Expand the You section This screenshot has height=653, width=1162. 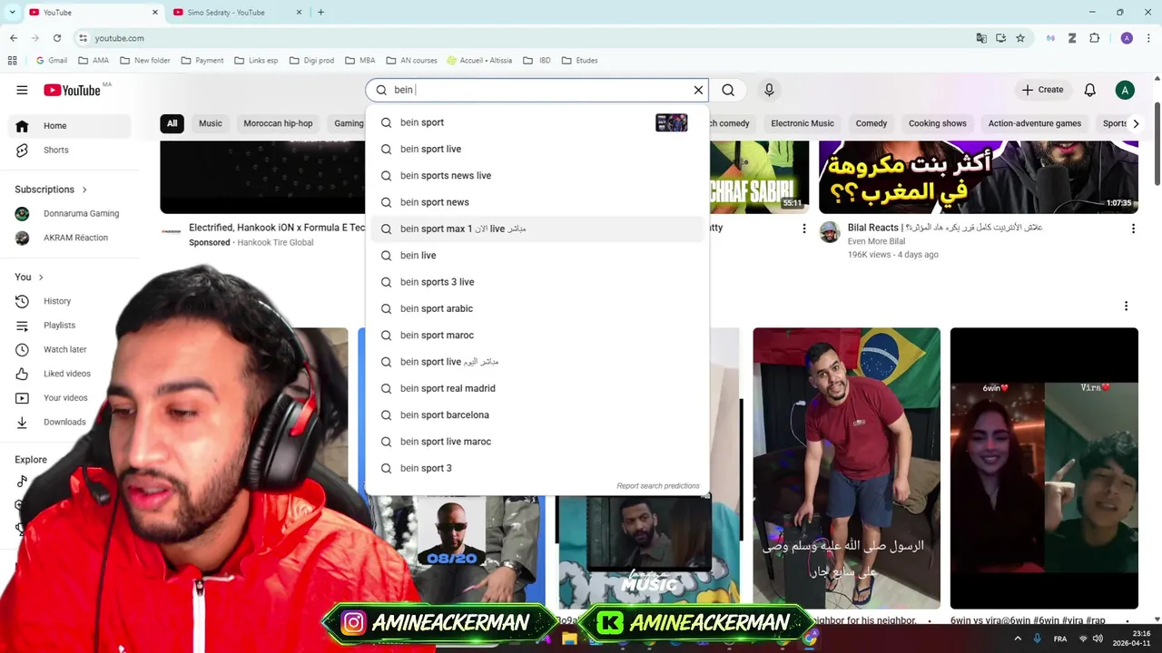29,277
